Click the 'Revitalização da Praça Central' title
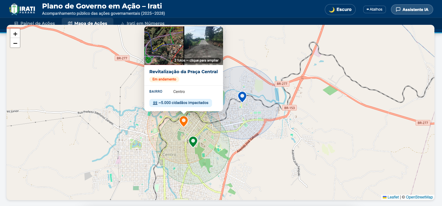 click(x=183, y=72)
